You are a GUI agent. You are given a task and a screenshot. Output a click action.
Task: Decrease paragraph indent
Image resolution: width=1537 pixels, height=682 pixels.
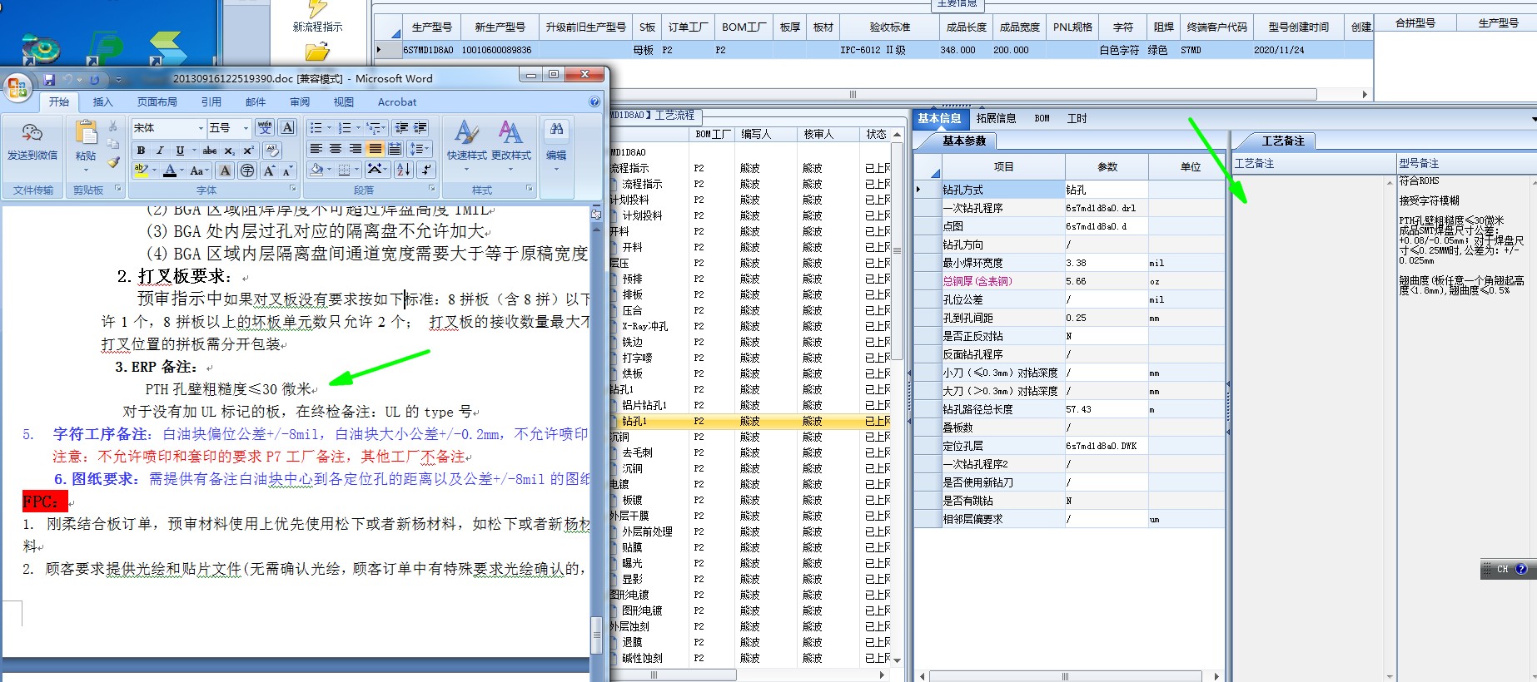tap(402, 128)
